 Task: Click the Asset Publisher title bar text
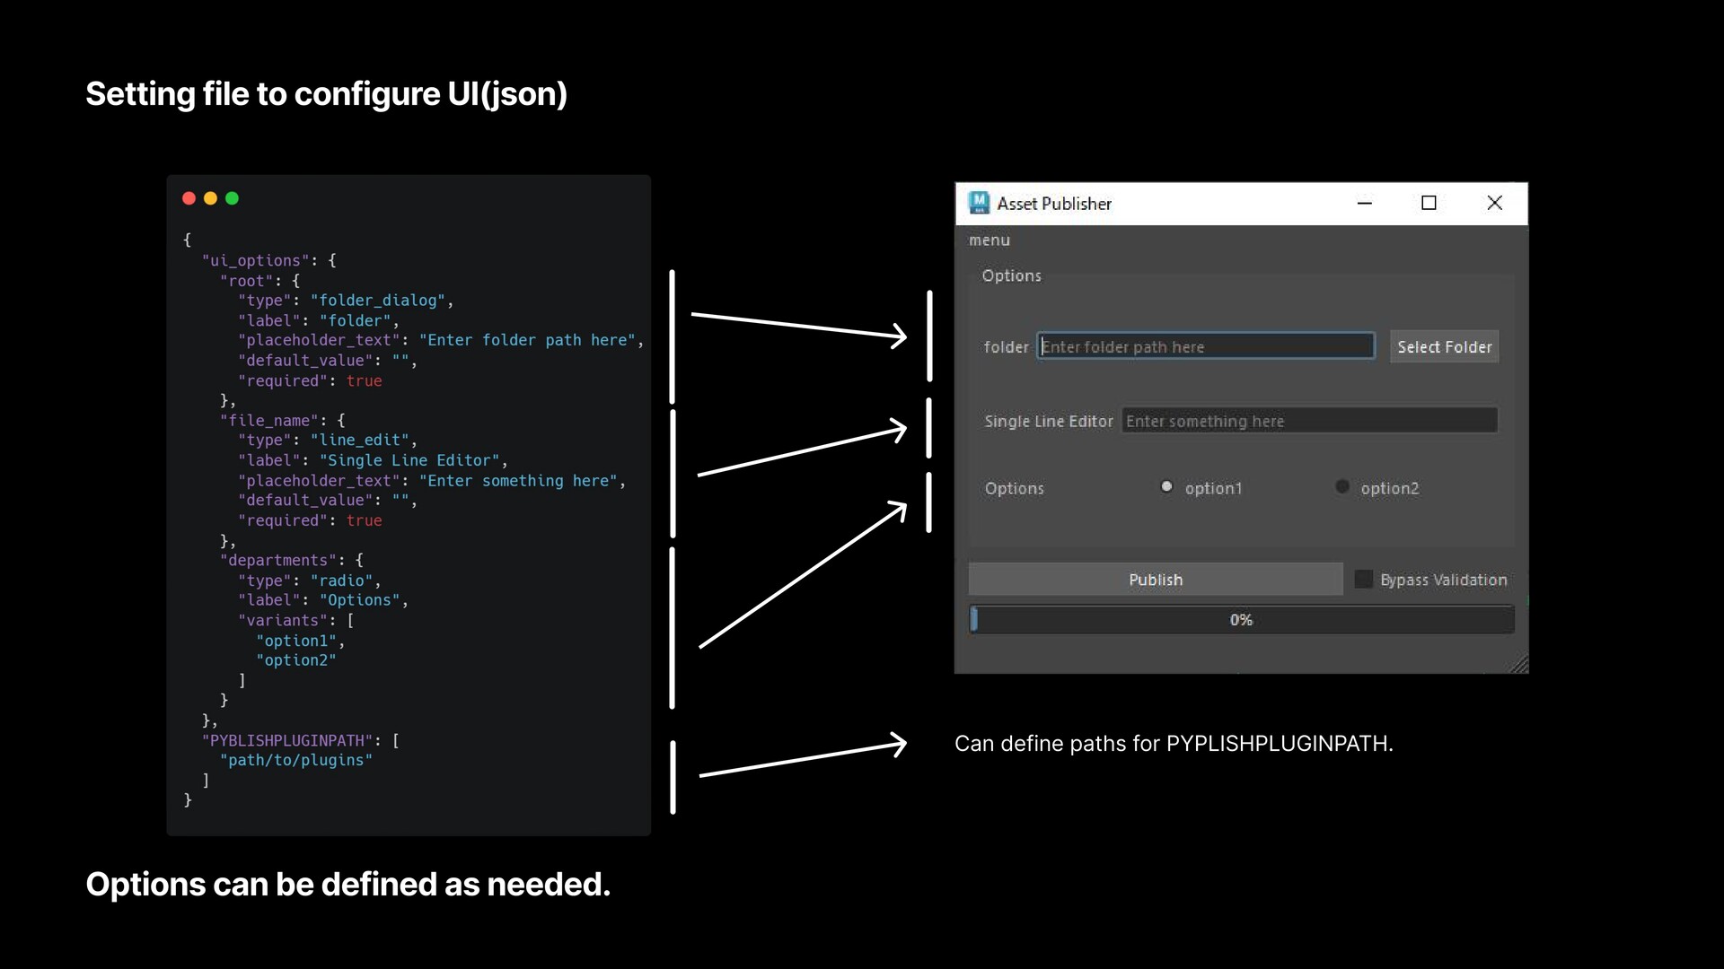tap(1055, 204)
